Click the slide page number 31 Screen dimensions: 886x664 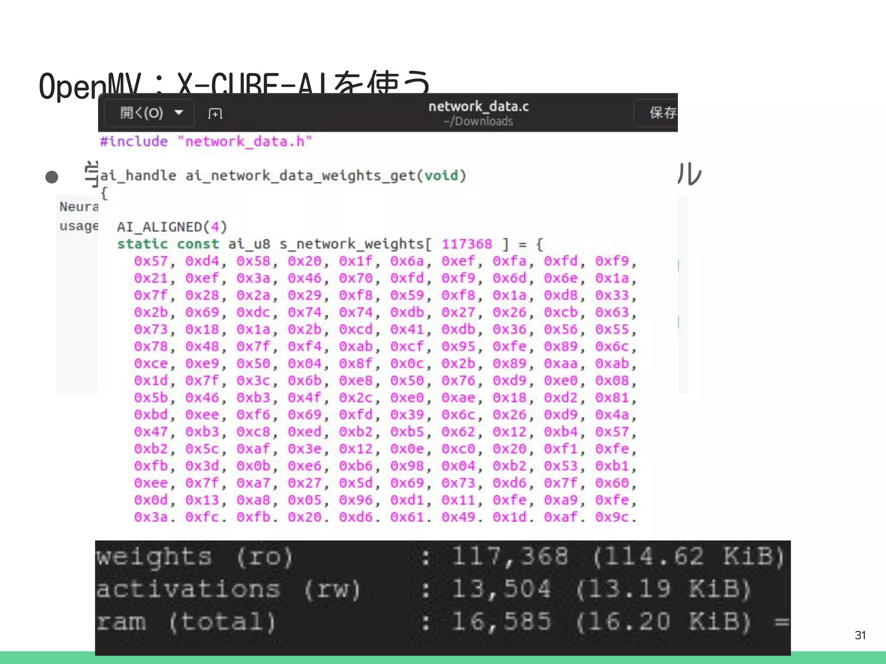(860, 635)
